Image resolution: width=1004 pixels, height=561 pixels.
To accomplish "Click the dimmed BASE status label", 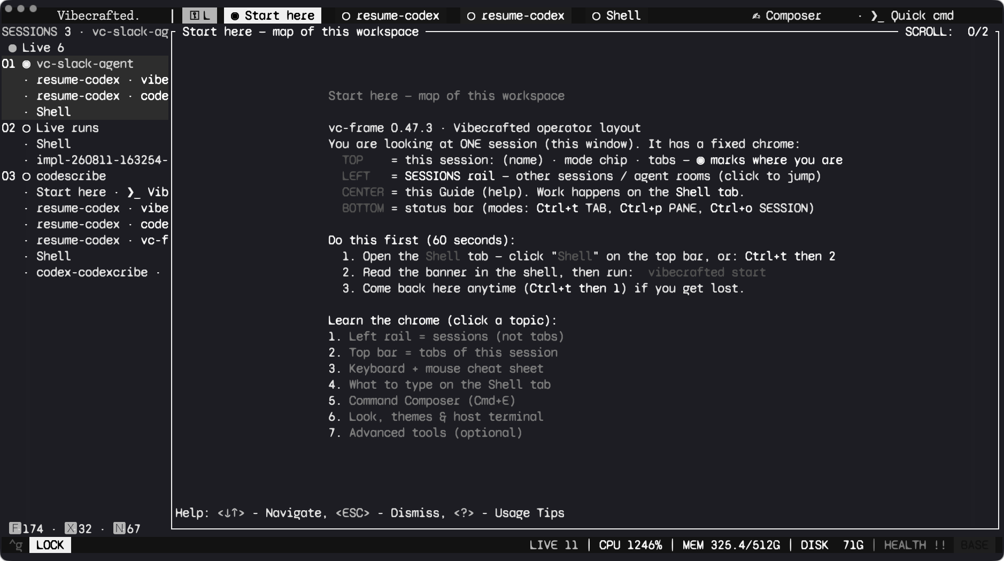I will 974,545.
